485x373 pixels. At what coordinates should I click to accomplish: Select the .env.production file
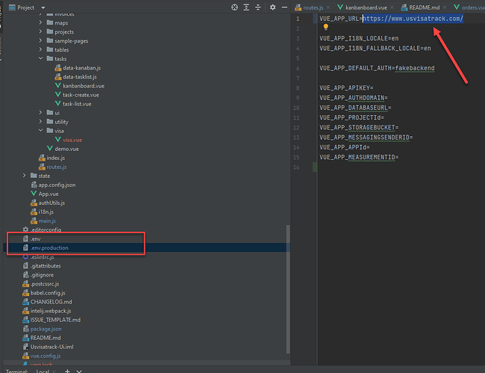49,248
